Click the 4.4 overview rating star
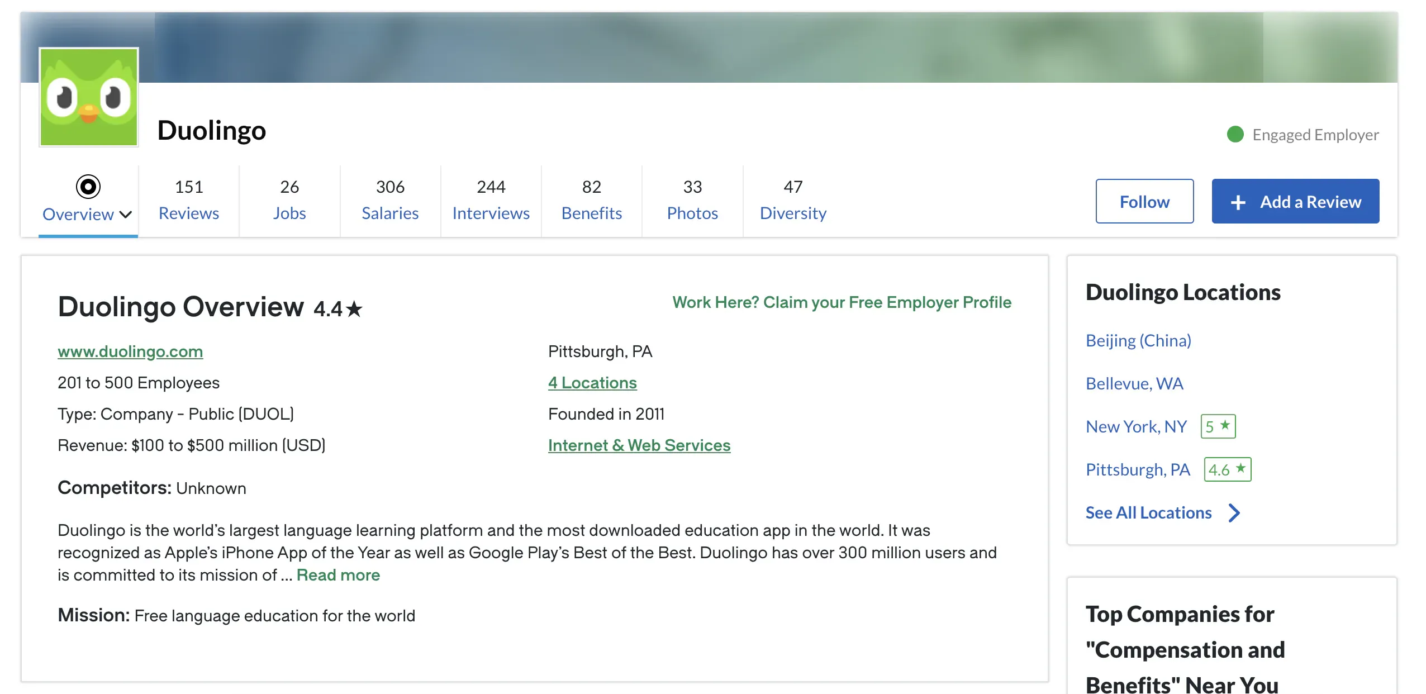The image size is (1426, 694). pos(354,309)
